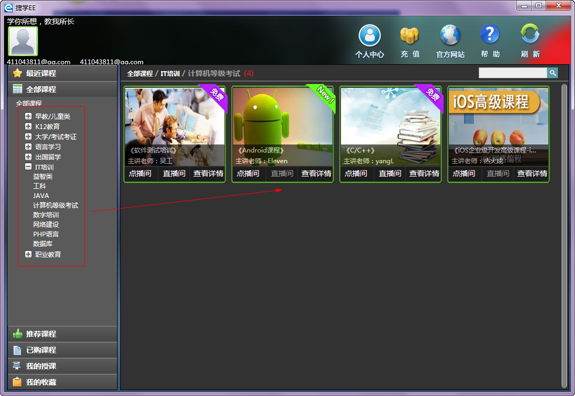Open the 我的收藏 section
This screenshot has width=575, height=396.
point(63,382)
